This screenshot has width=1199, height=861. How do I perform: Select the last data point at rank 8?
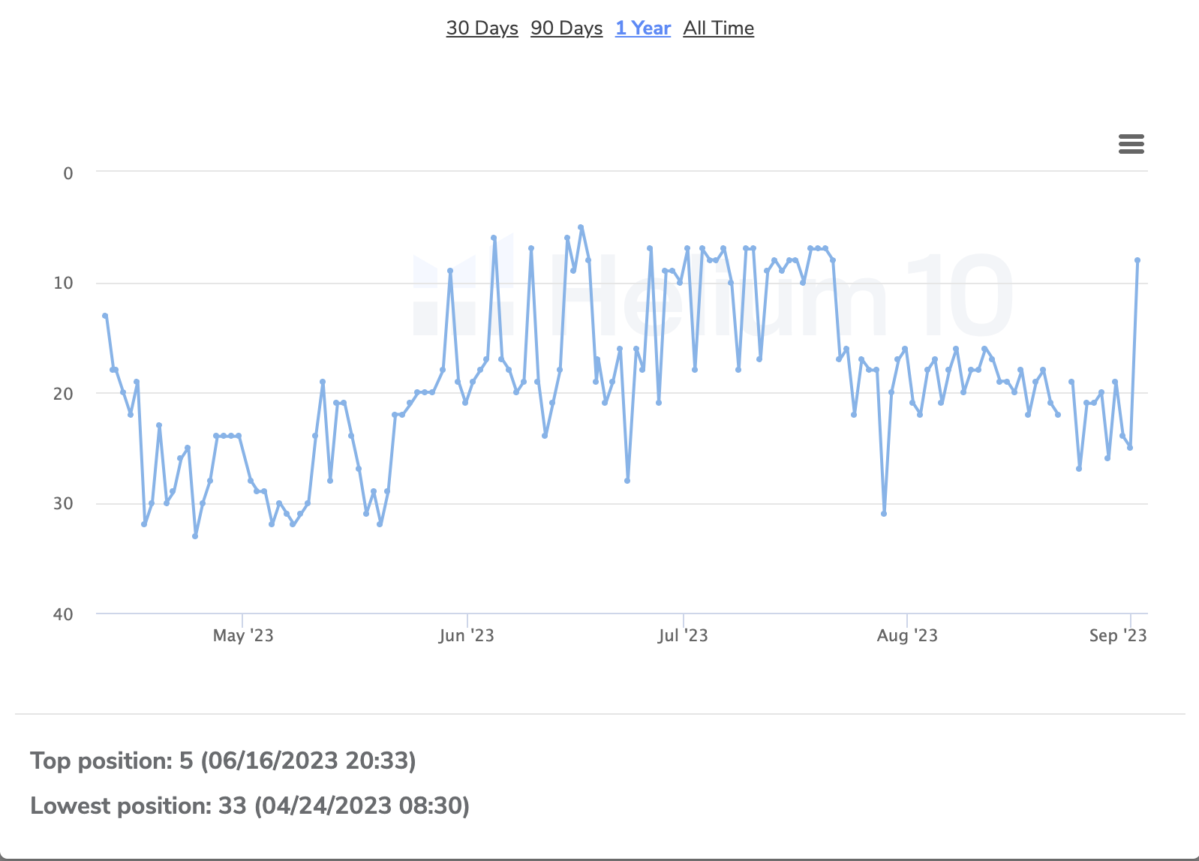(x=1137, y=260)
